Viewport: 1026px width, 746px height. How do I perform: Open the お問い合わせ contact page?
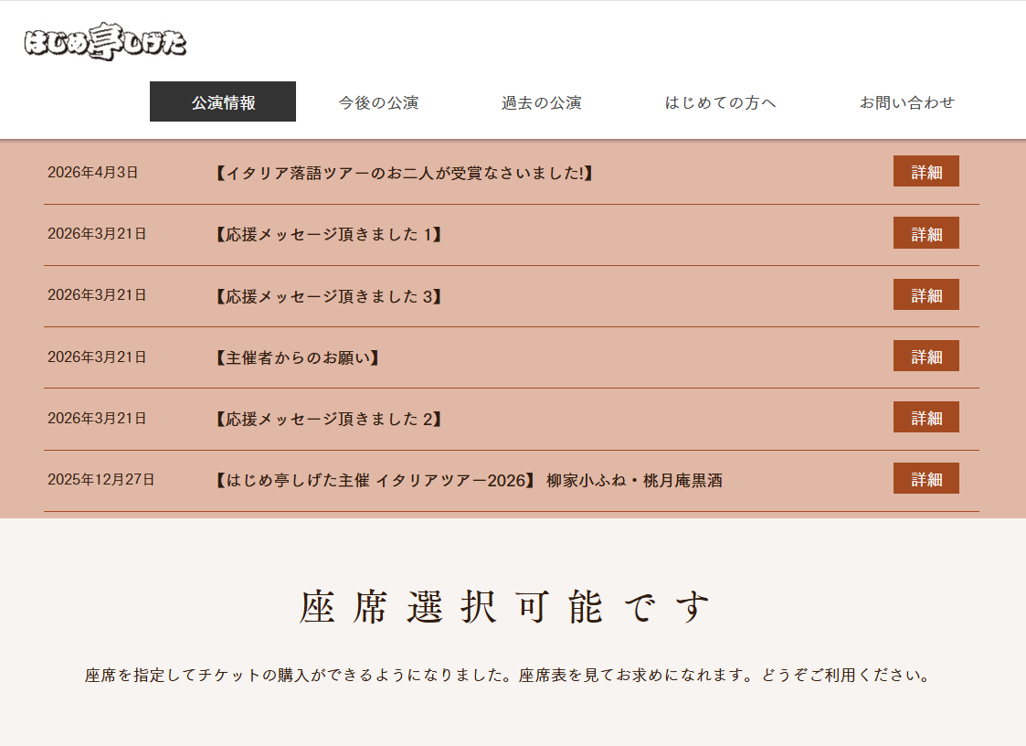(x=906, y=102)
